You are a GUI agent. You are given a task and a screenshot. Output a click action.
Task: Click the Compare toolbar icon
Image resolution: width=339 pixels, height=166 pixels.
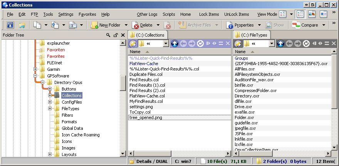click(296, 25)
